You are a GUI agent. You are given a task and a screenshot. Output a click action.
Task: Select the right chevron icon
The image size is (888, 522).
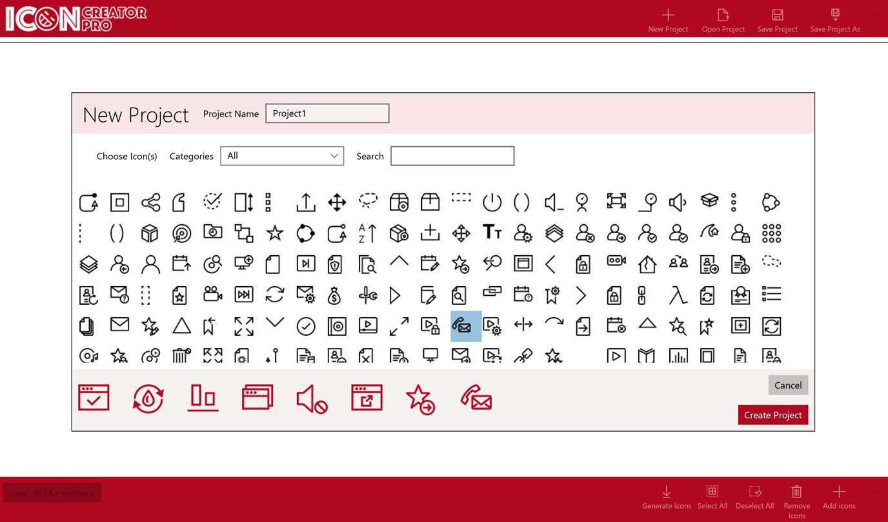point(581,295)
